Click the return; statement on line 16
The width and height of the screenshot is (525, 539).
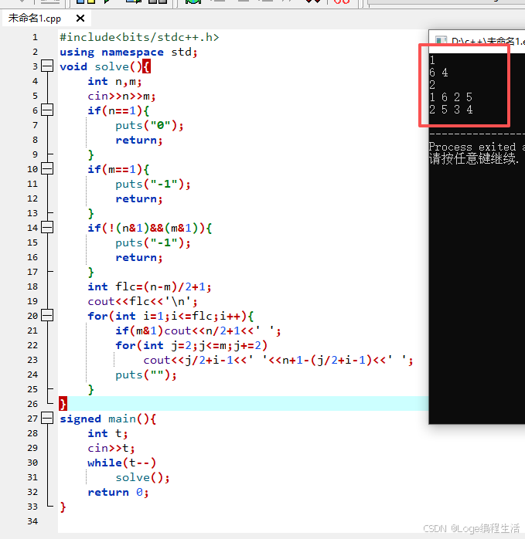[139, 257]
